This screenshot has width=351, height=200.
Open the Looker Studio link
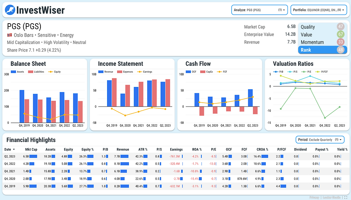[x=332, y=197]
